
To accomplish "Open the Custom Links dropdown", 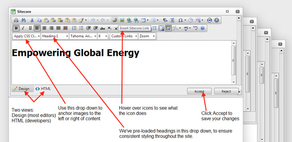I will pyautogui.click(x=124, y=36).
